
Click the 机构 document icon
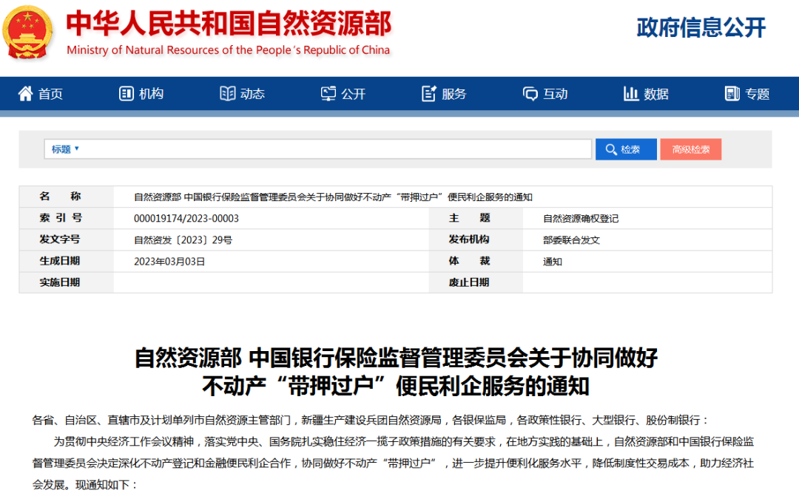coord(126,93)
